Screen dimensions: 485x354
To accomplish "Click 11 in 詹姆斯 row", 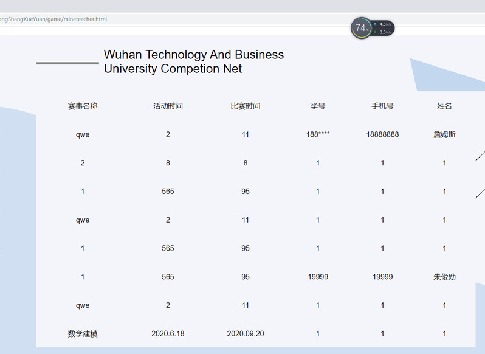I will click(246, 134).
